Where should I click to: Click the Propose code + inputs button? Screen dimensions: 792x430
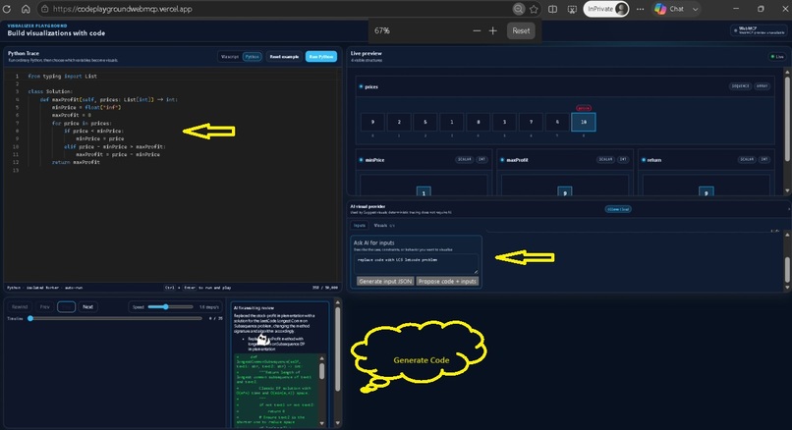point(447,281)
